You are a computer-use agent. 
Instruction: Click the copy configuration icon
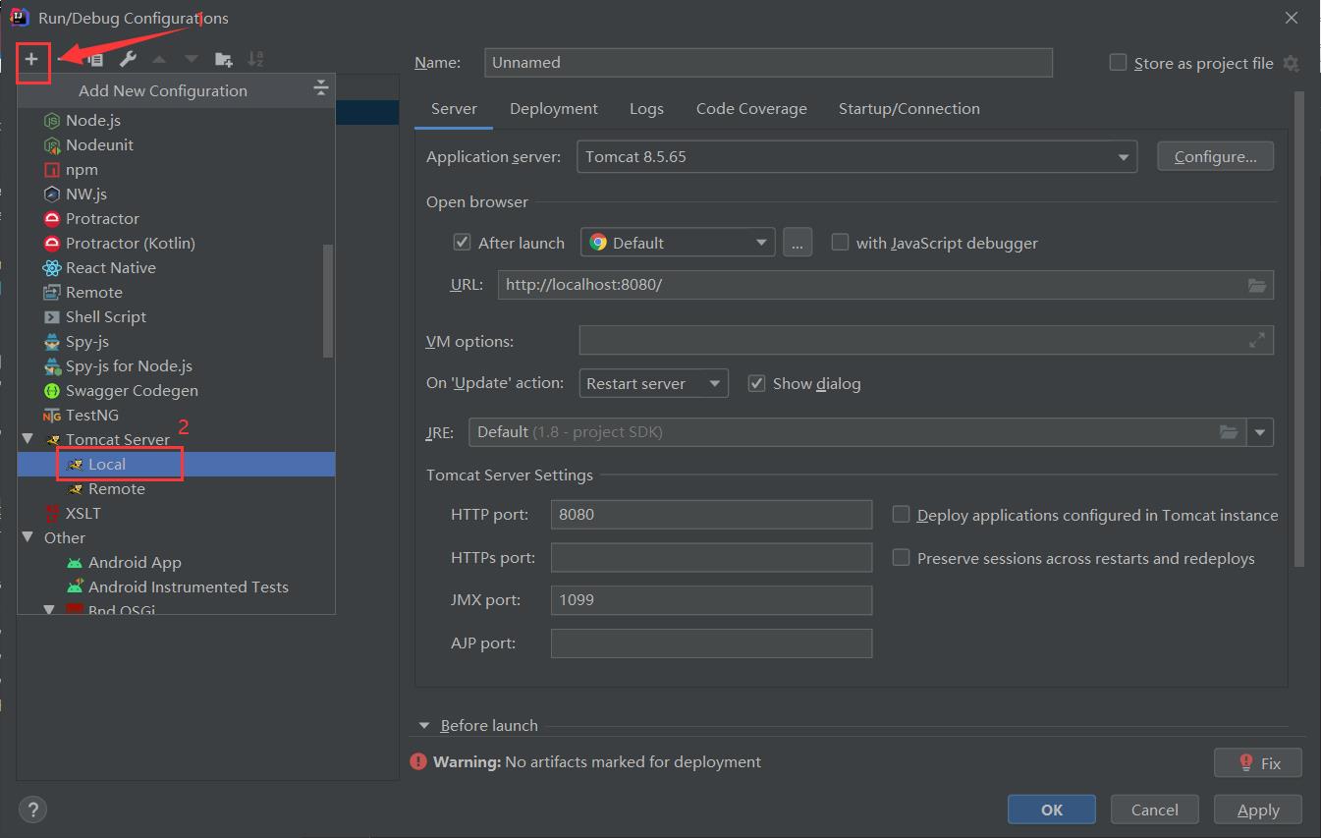coord(94,60)
